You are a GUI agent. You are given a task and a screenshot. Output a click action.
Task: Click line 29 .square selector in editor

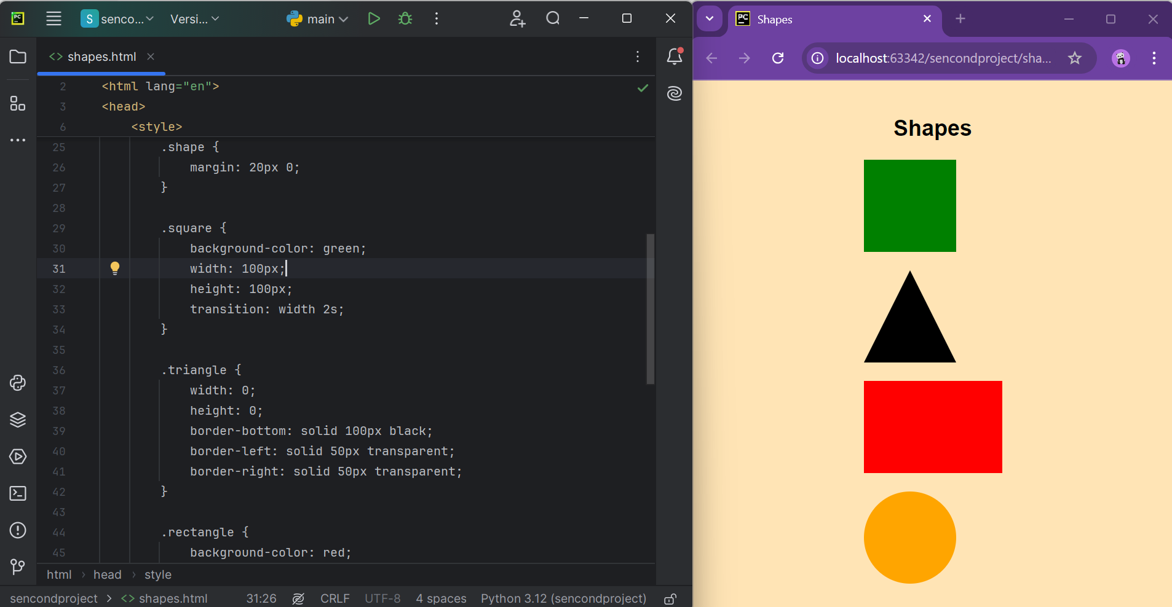(x=194, y=228)
